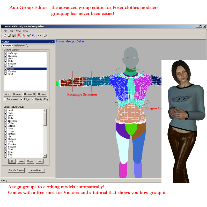Choose the paint brush tool

[x=29, y=36]
